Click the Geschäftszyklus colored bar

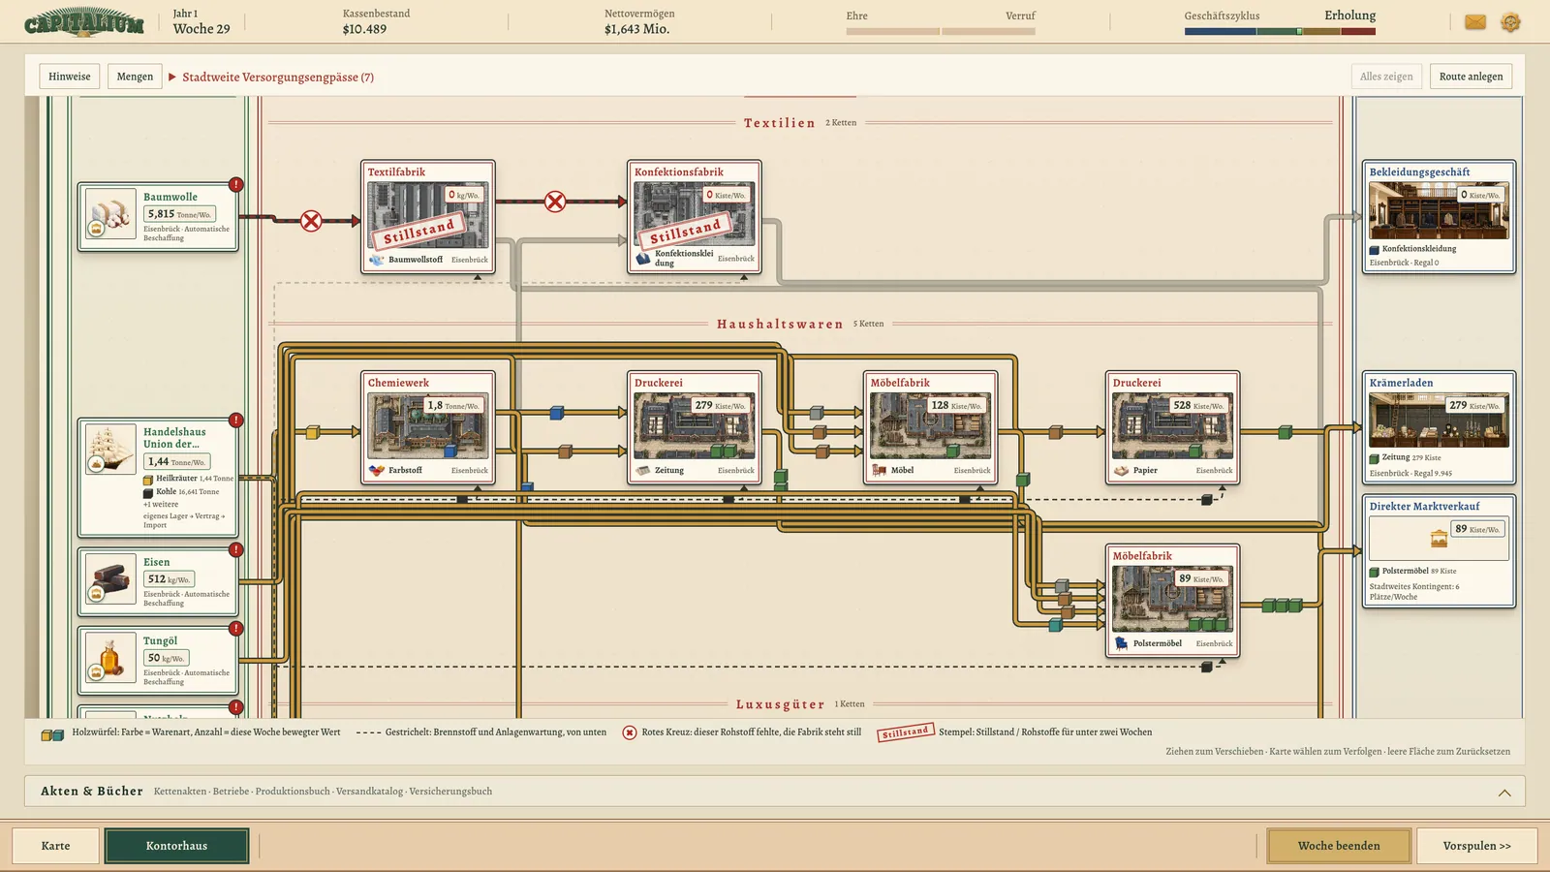point(1280,31)
